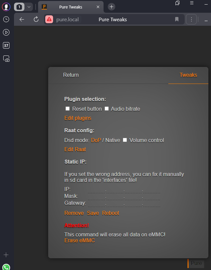Open the browser profile avatar icon
211x270 pixels.
pos(6,7)
